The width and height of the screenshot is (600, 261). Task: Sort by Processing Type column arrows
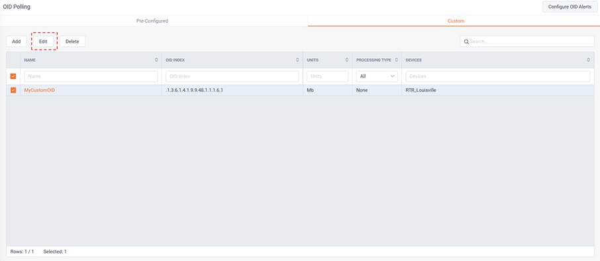tap(397, 60)
